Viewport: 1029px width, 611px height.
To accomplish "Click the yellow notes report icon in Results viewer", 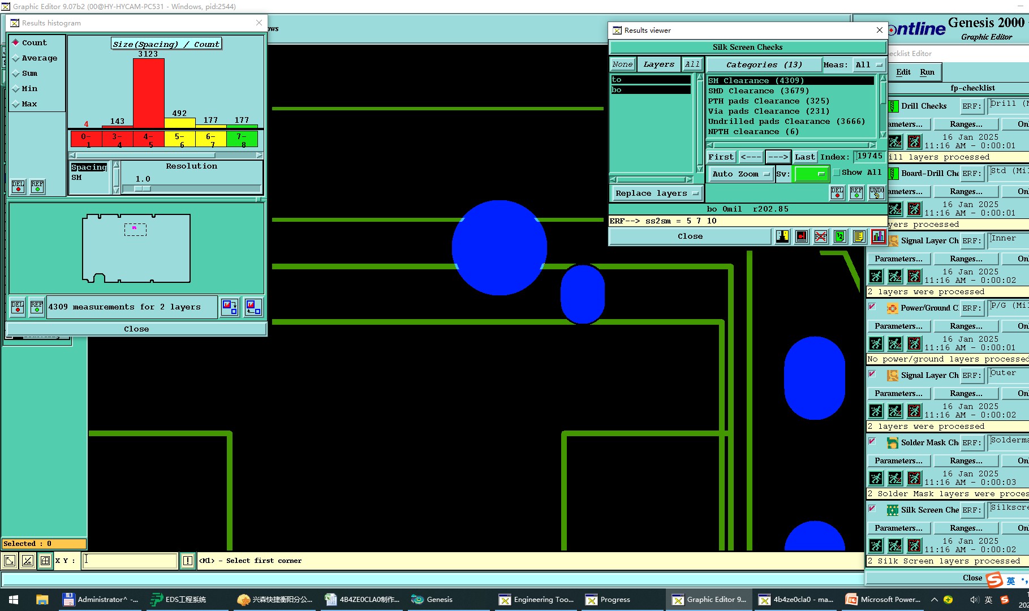I will [859, 236].
